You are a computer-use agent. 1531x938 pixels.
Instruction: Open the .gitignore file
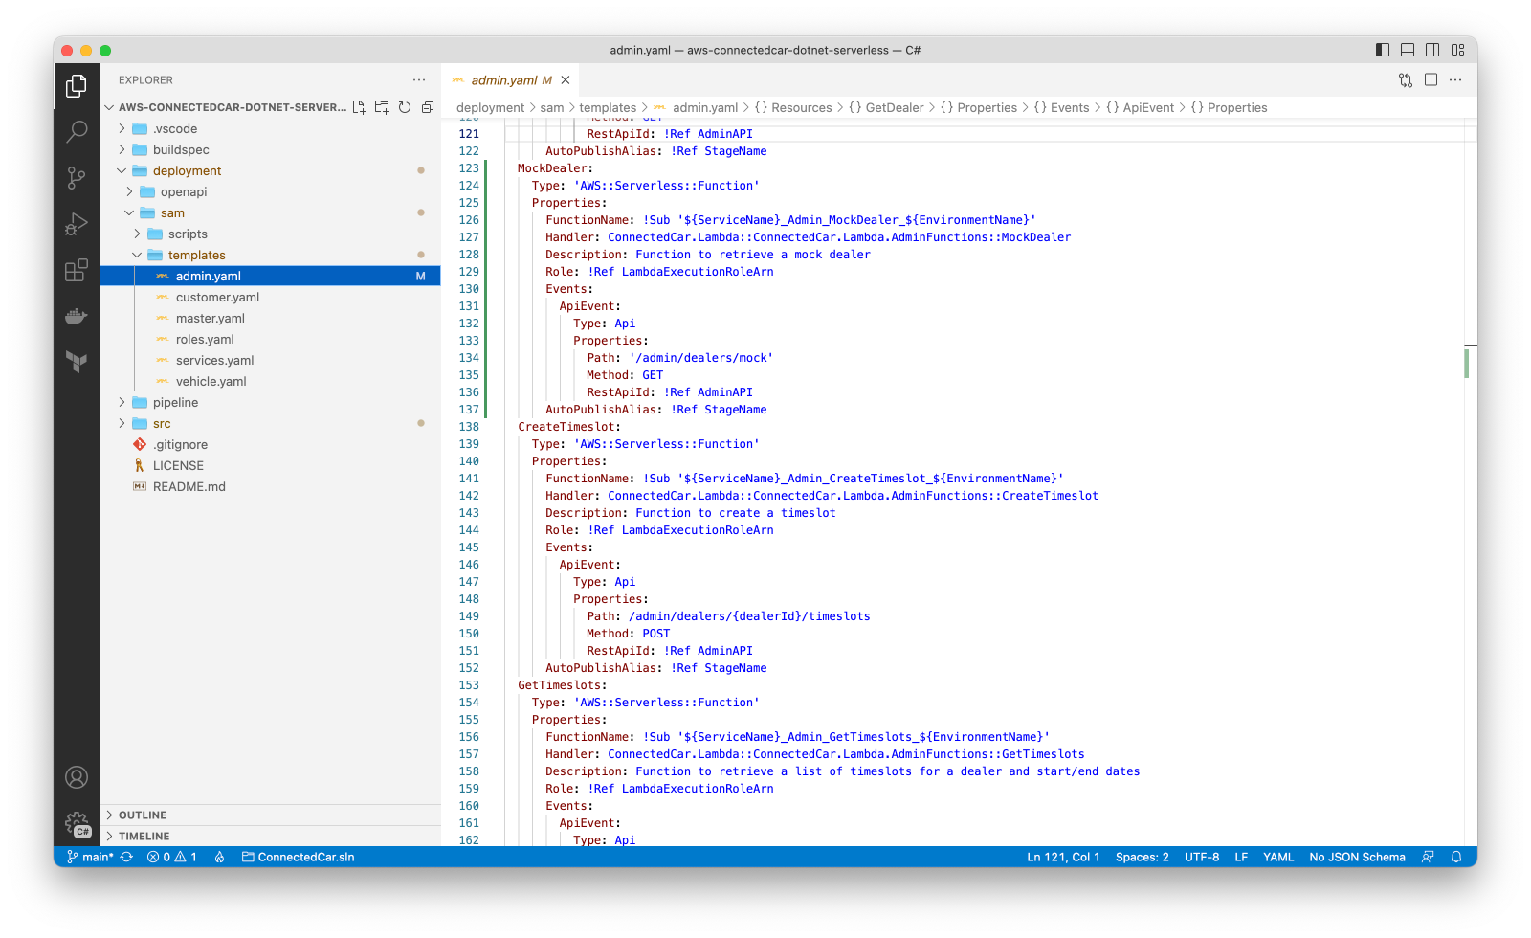pos(270,444)
